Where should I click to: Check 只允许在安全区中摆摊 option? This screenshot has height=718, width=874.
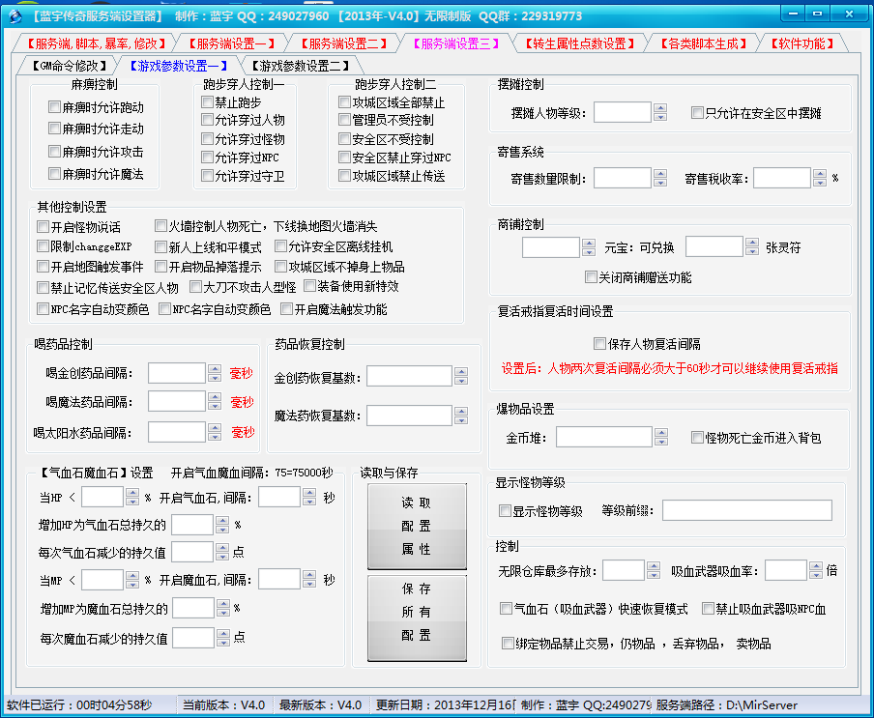click(x=697, y=113)
